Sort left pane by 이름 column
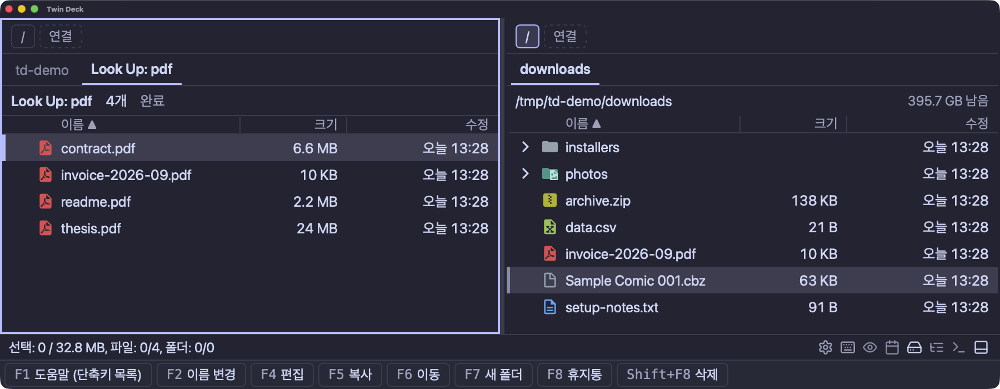Viewport: 1000px width, 389px height. pyautogui.click(x=79, y=124)
